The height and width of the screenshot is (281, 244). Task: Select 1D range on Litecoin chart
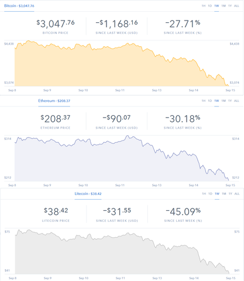(x=210, y=194)
